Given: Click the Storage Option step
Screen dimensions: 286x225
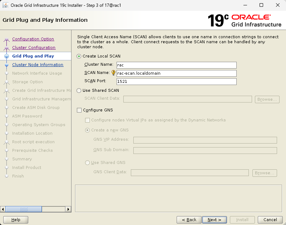Looking at the screenshot, I should 28,82.
